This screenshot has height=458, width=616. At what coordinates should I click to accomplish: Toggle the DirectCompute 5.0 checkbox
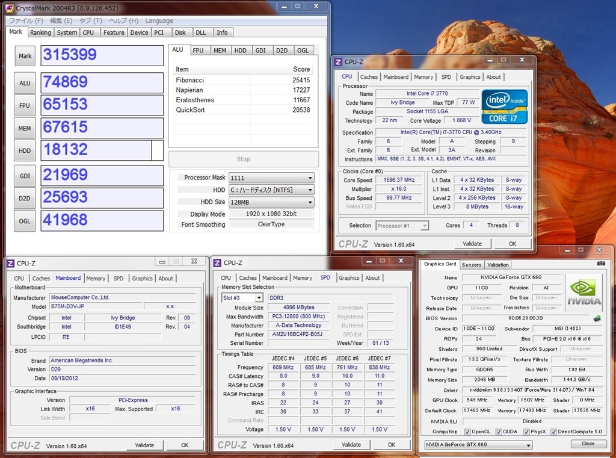pyautogui.click(x=553, y=432)
